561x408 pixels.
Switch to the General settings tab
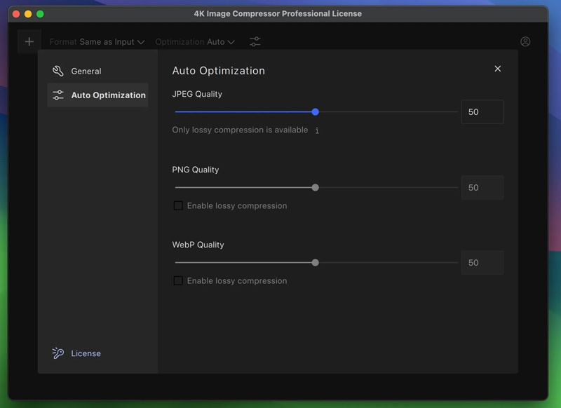86,71
